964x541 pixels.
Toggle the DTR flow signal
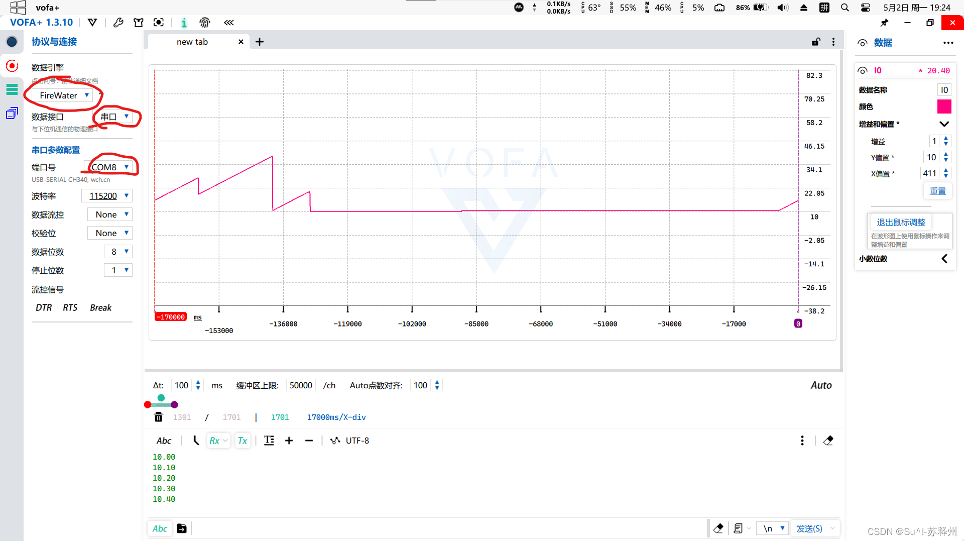[x=44, y=307]
